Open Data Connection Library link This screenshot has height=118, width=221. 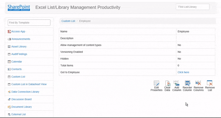[x=25, y=92]
